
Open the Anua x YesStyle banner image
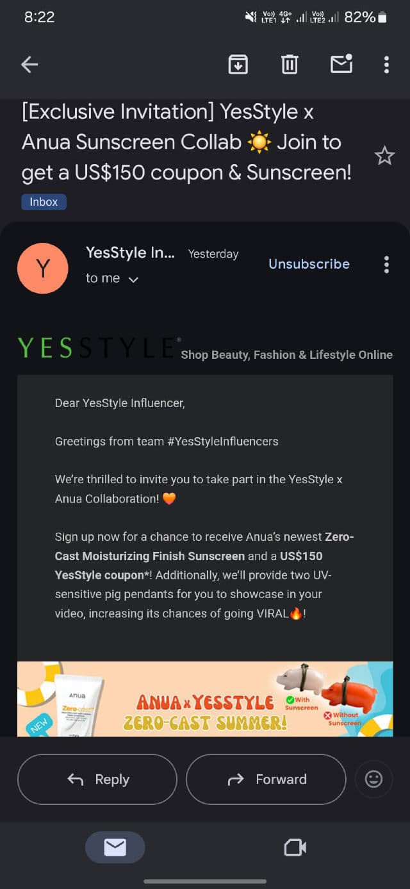click(205, 699)
